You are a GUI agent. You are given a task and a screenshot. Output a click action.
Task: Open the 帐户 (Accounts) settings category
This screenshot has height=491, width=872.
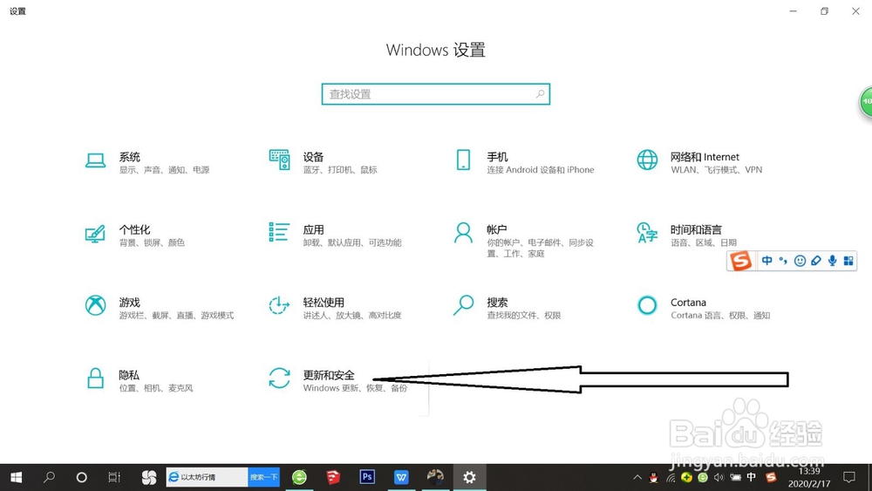(523, 240)
